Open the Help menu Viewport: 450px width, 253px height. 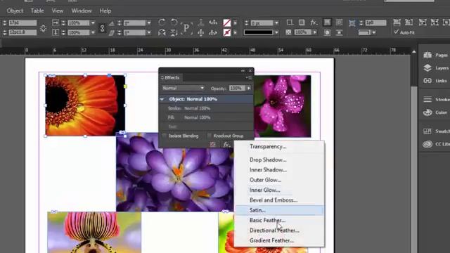(x=105, y=11)
